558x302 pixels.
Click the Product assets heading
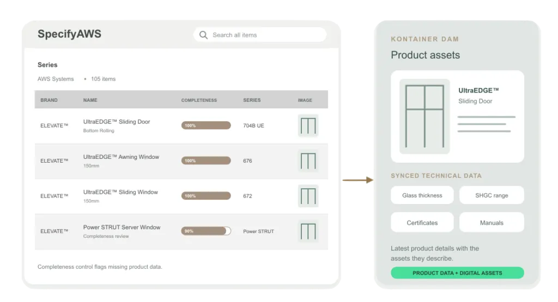point(425,55)
